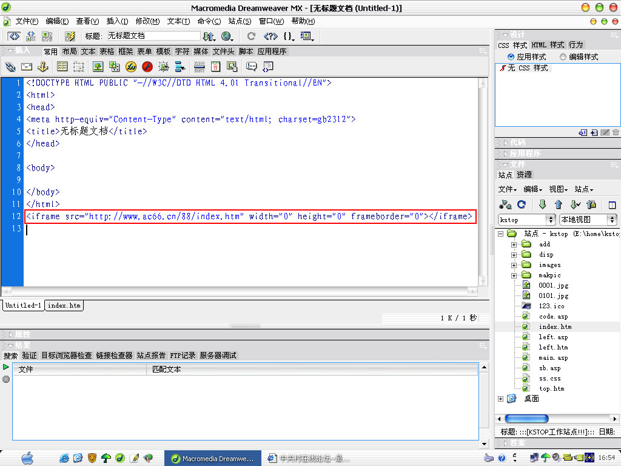Click Preview in Browser globe icon
The image size is (621, 466).
click(x=227, y=36)
